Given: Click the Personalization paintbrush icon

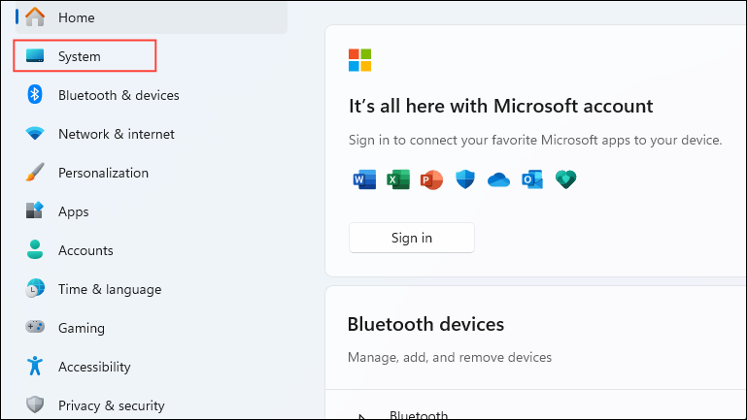Looking at the screenshot, I should click(35, 173).
